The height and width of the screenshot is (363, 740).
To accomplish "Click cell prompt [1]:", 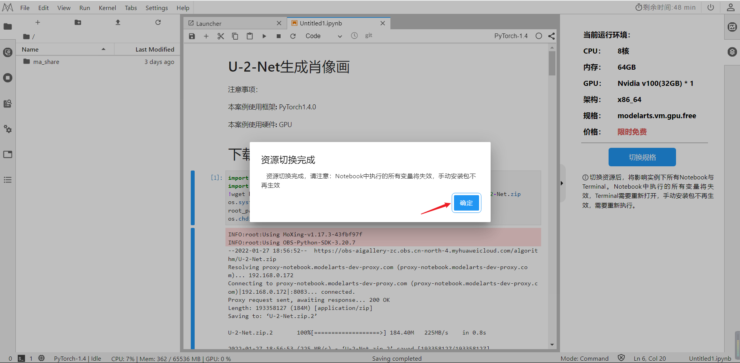I will [216, 177].
